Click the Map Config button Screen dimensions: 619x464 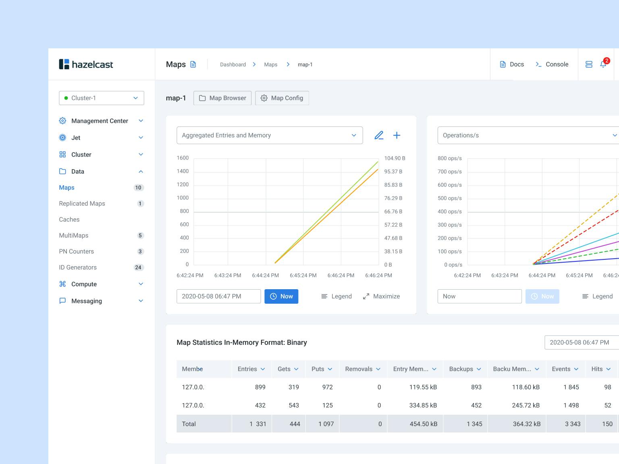[282, 98]
